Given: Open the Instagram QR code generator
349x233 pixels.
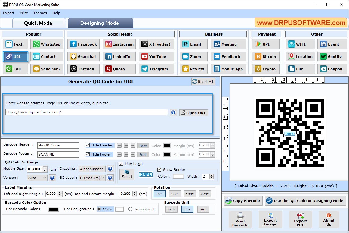Looking at the screenshot, I should pyautogui.click(x=119, y=44).
